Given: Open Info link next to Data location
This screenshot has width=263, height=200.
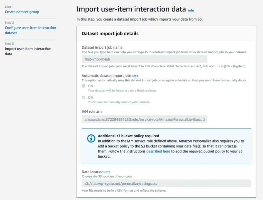Looking at the screenshot, I should [107, 172].
